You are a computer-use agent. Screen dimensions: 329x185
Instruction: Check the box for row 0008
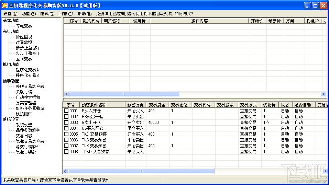tap(66, 151)
